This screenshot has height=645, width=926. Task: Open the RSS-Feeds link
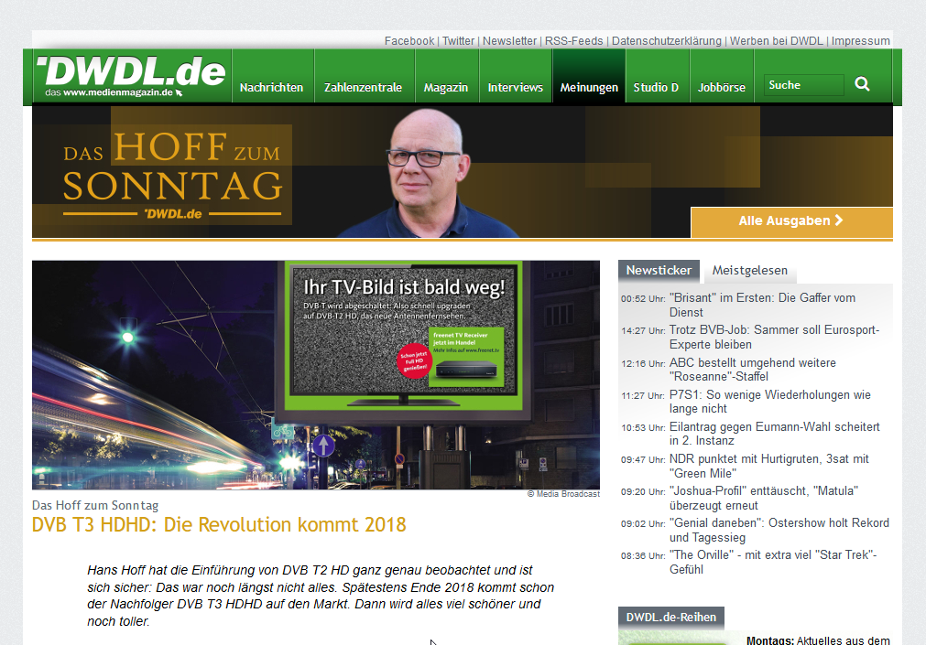[x=573, y=41]
